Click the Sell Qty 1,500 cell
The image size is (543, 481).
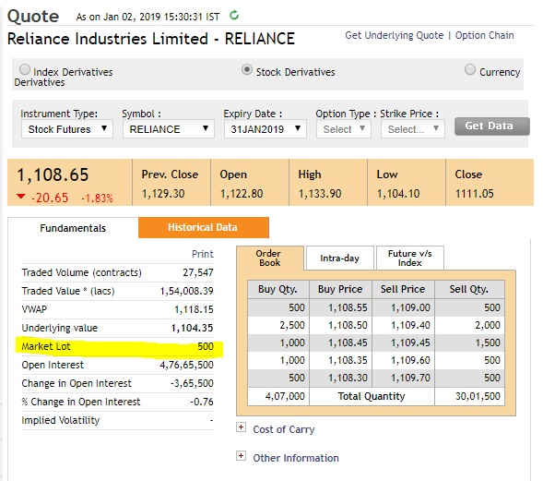pos(469,343)
